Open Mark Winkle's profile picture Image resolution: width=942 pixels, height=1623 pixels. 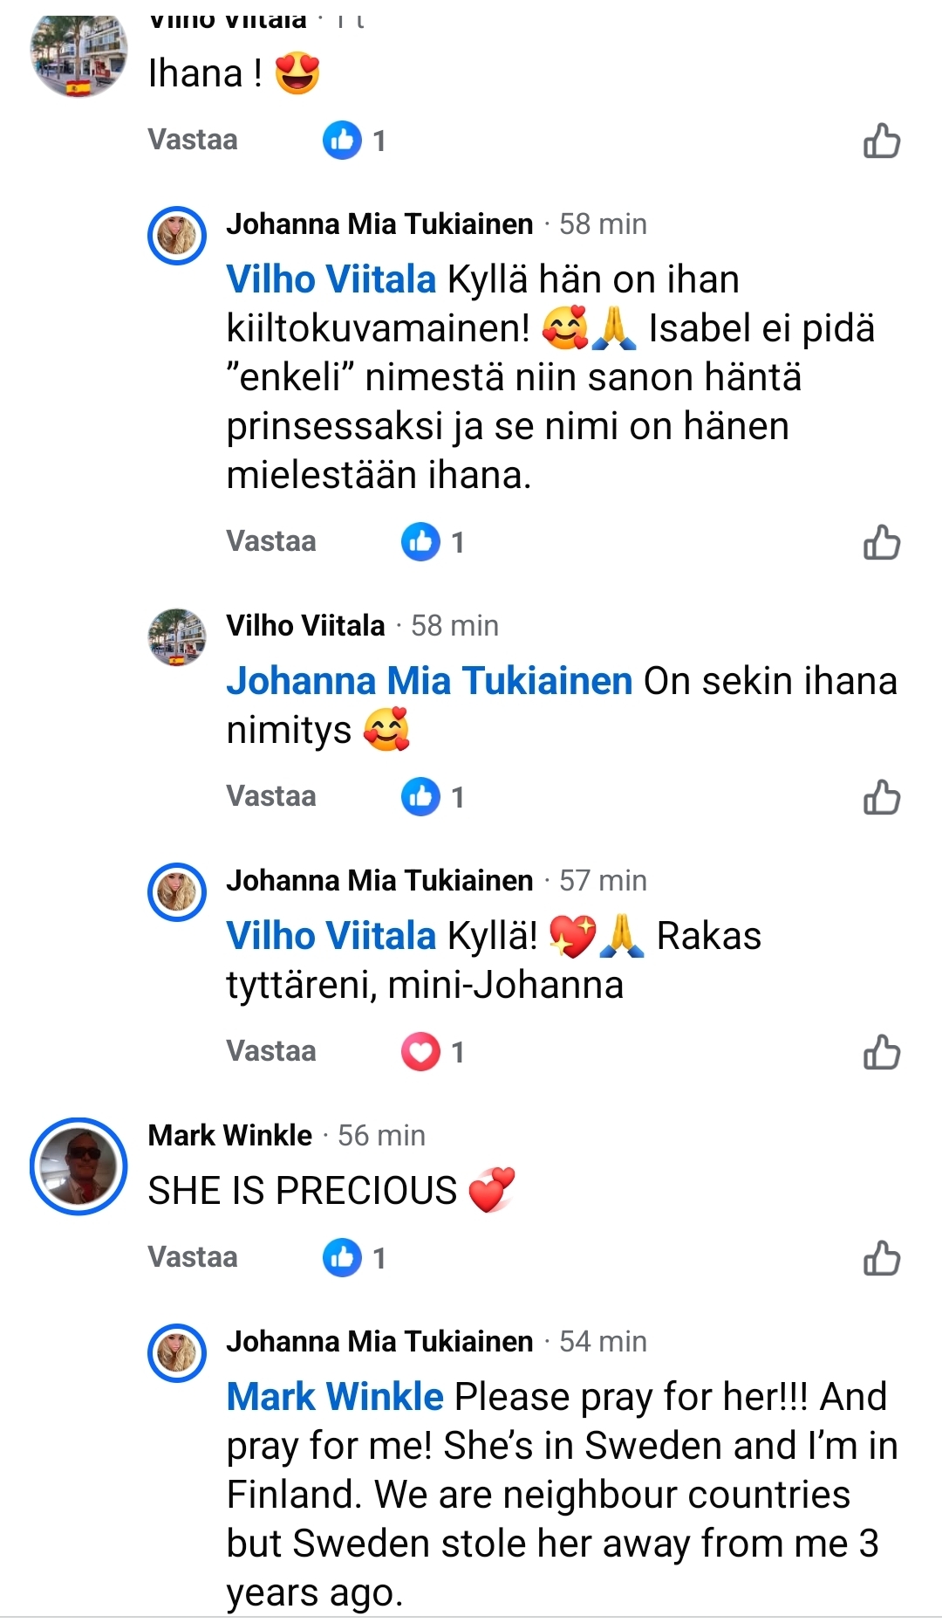click(x=78, y=1166)
